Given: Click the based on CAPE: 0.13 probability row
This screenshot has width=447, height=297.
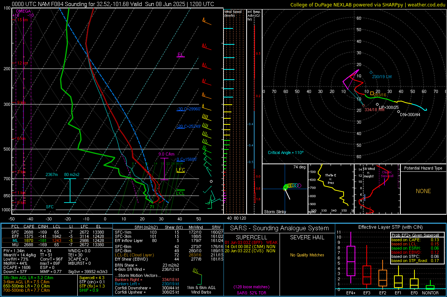Looking at the screenshot, I should tap(415, 240).
